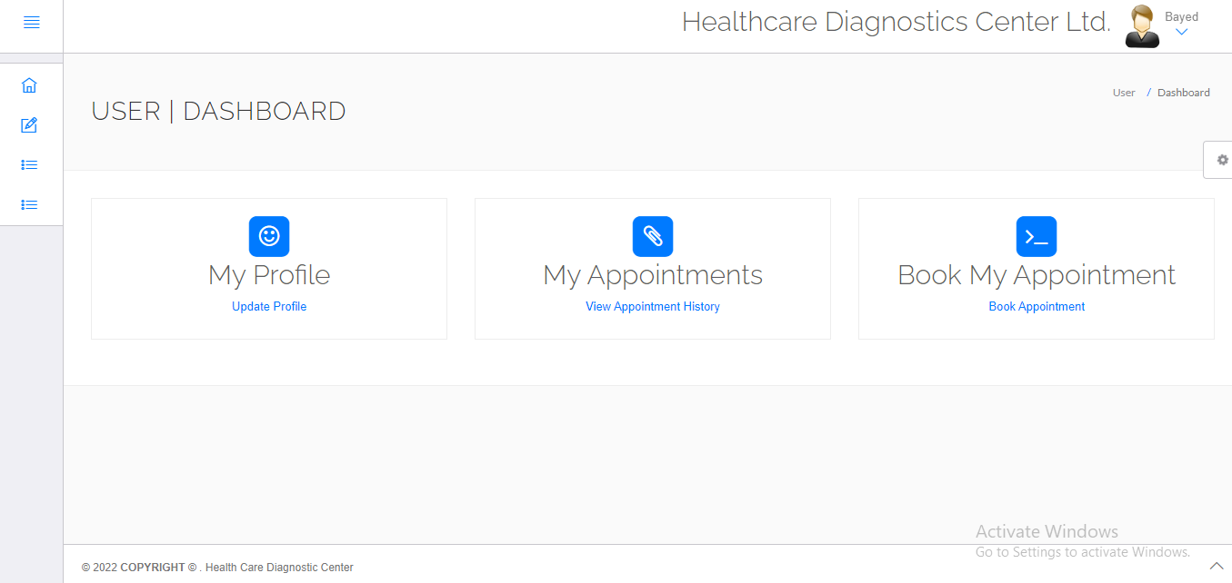The image size is (1232, 583).
Task: Click the Book Appointment link
Action: [1037, 306]
